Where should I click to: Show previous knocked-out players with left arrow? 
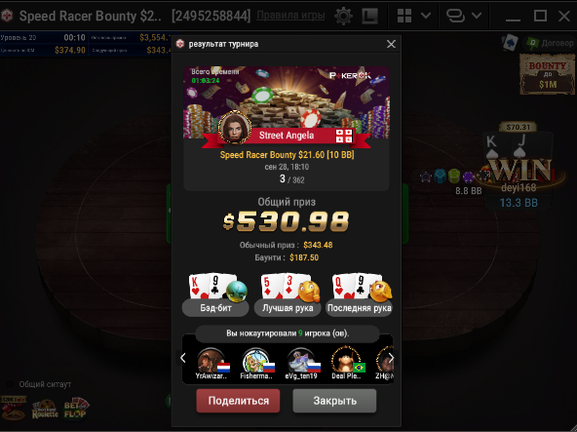pos(183,358)
